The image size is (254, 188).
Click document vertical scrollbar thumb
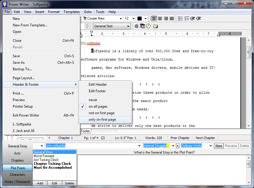point(248,52)
